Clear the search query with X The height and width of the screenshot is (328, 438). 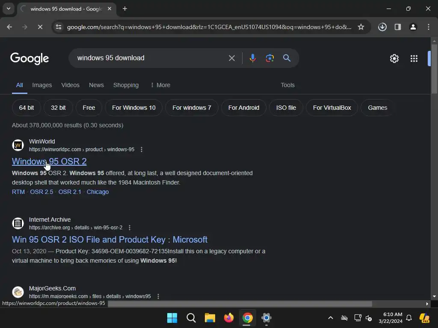[x=232, y=58]
